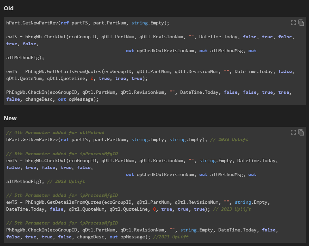
Task: Copy the Old code block contents
Action: coord(301,23)
